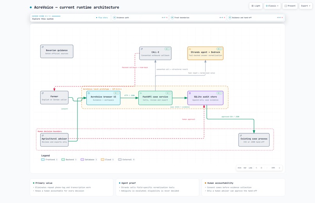Click the browser icon on AcreVoice browser UI

click(x=89, y=93)
